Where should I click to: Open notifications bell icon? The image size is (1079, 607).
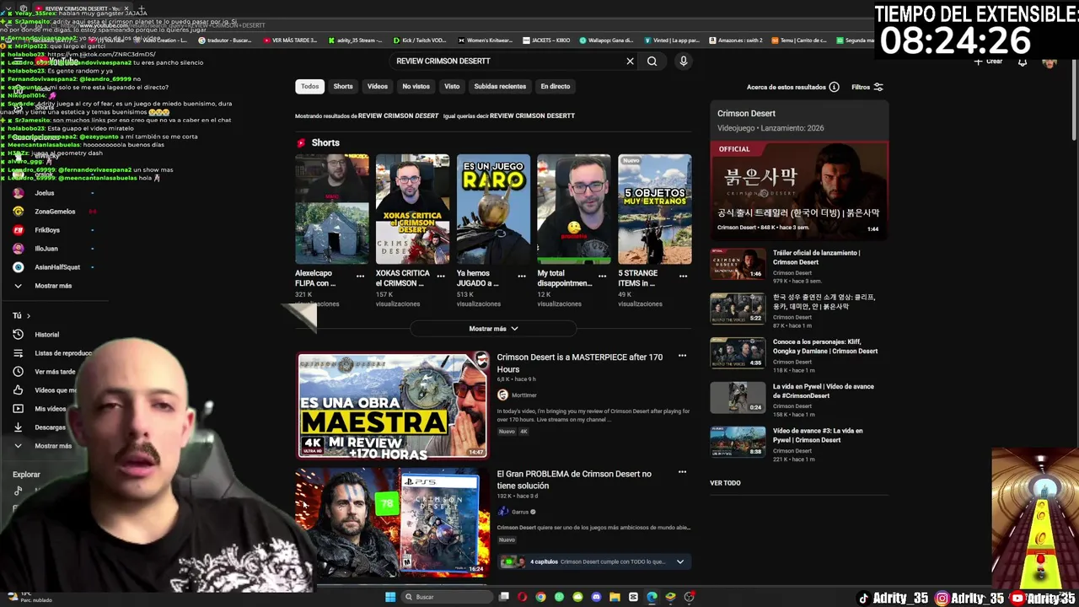tap(1023, 62)
